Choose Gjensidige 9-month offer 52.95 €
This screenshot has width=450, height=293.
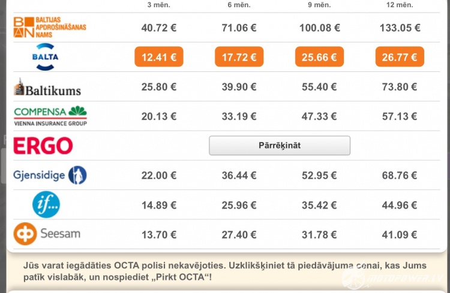319,176
